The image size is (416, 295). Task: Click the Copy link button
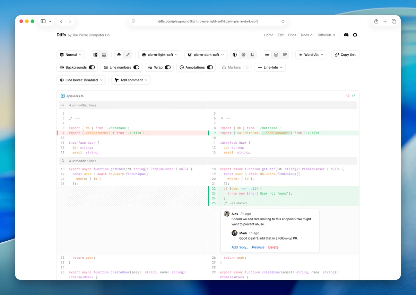345,55
